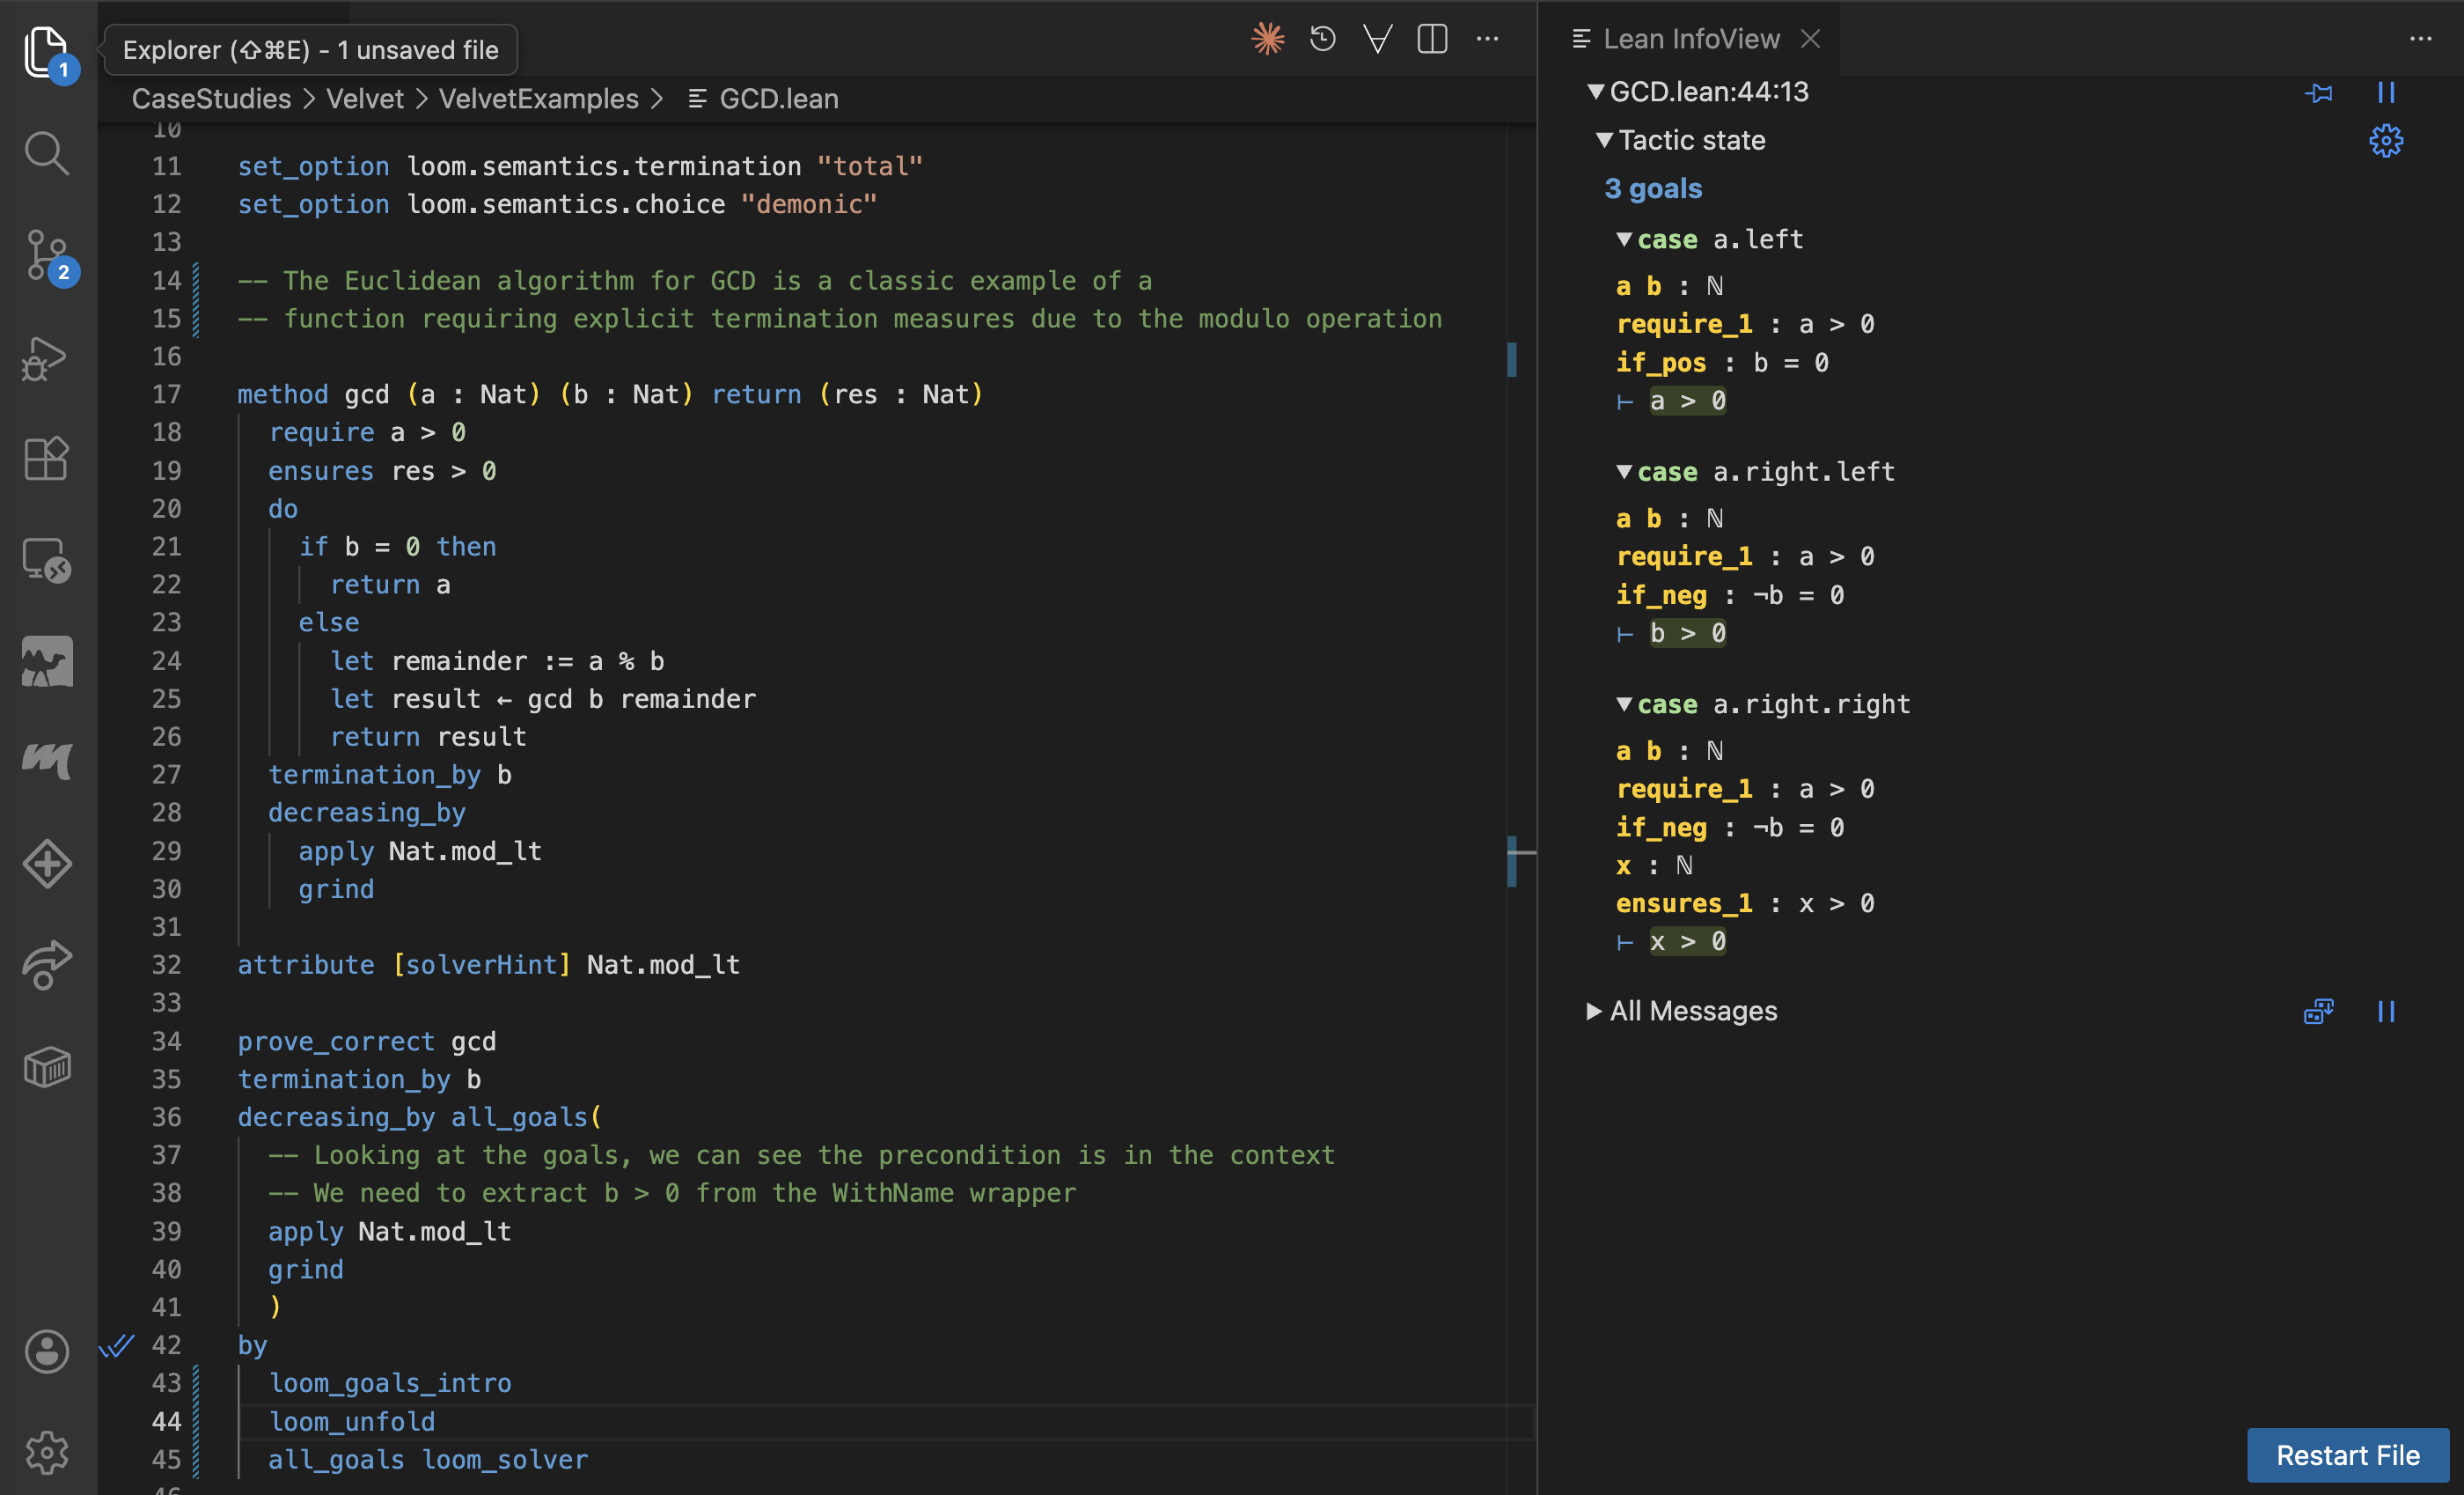This screenshot has height=1495, width=2464.
Task: Open the Remote Explorer view
Action: pos(46,560)
